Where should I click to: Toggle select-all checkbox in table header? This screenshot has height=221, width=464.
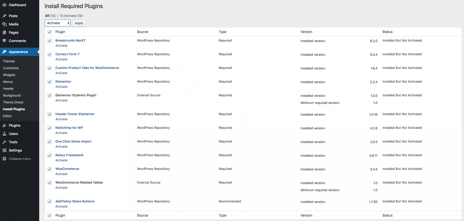49,32
